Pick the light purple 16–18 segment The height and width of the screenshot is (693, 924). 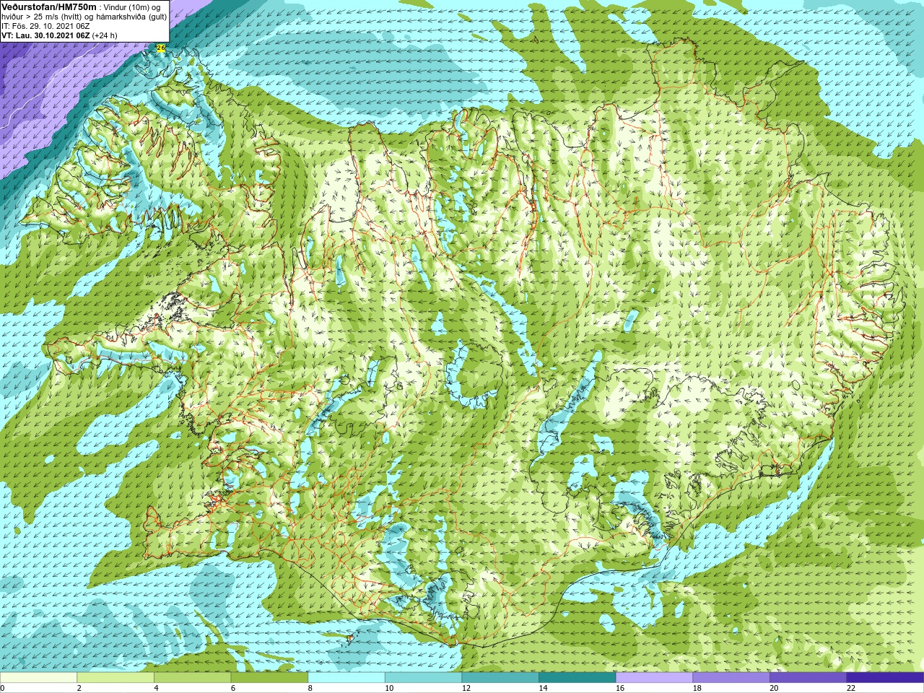tap(654, 678)
